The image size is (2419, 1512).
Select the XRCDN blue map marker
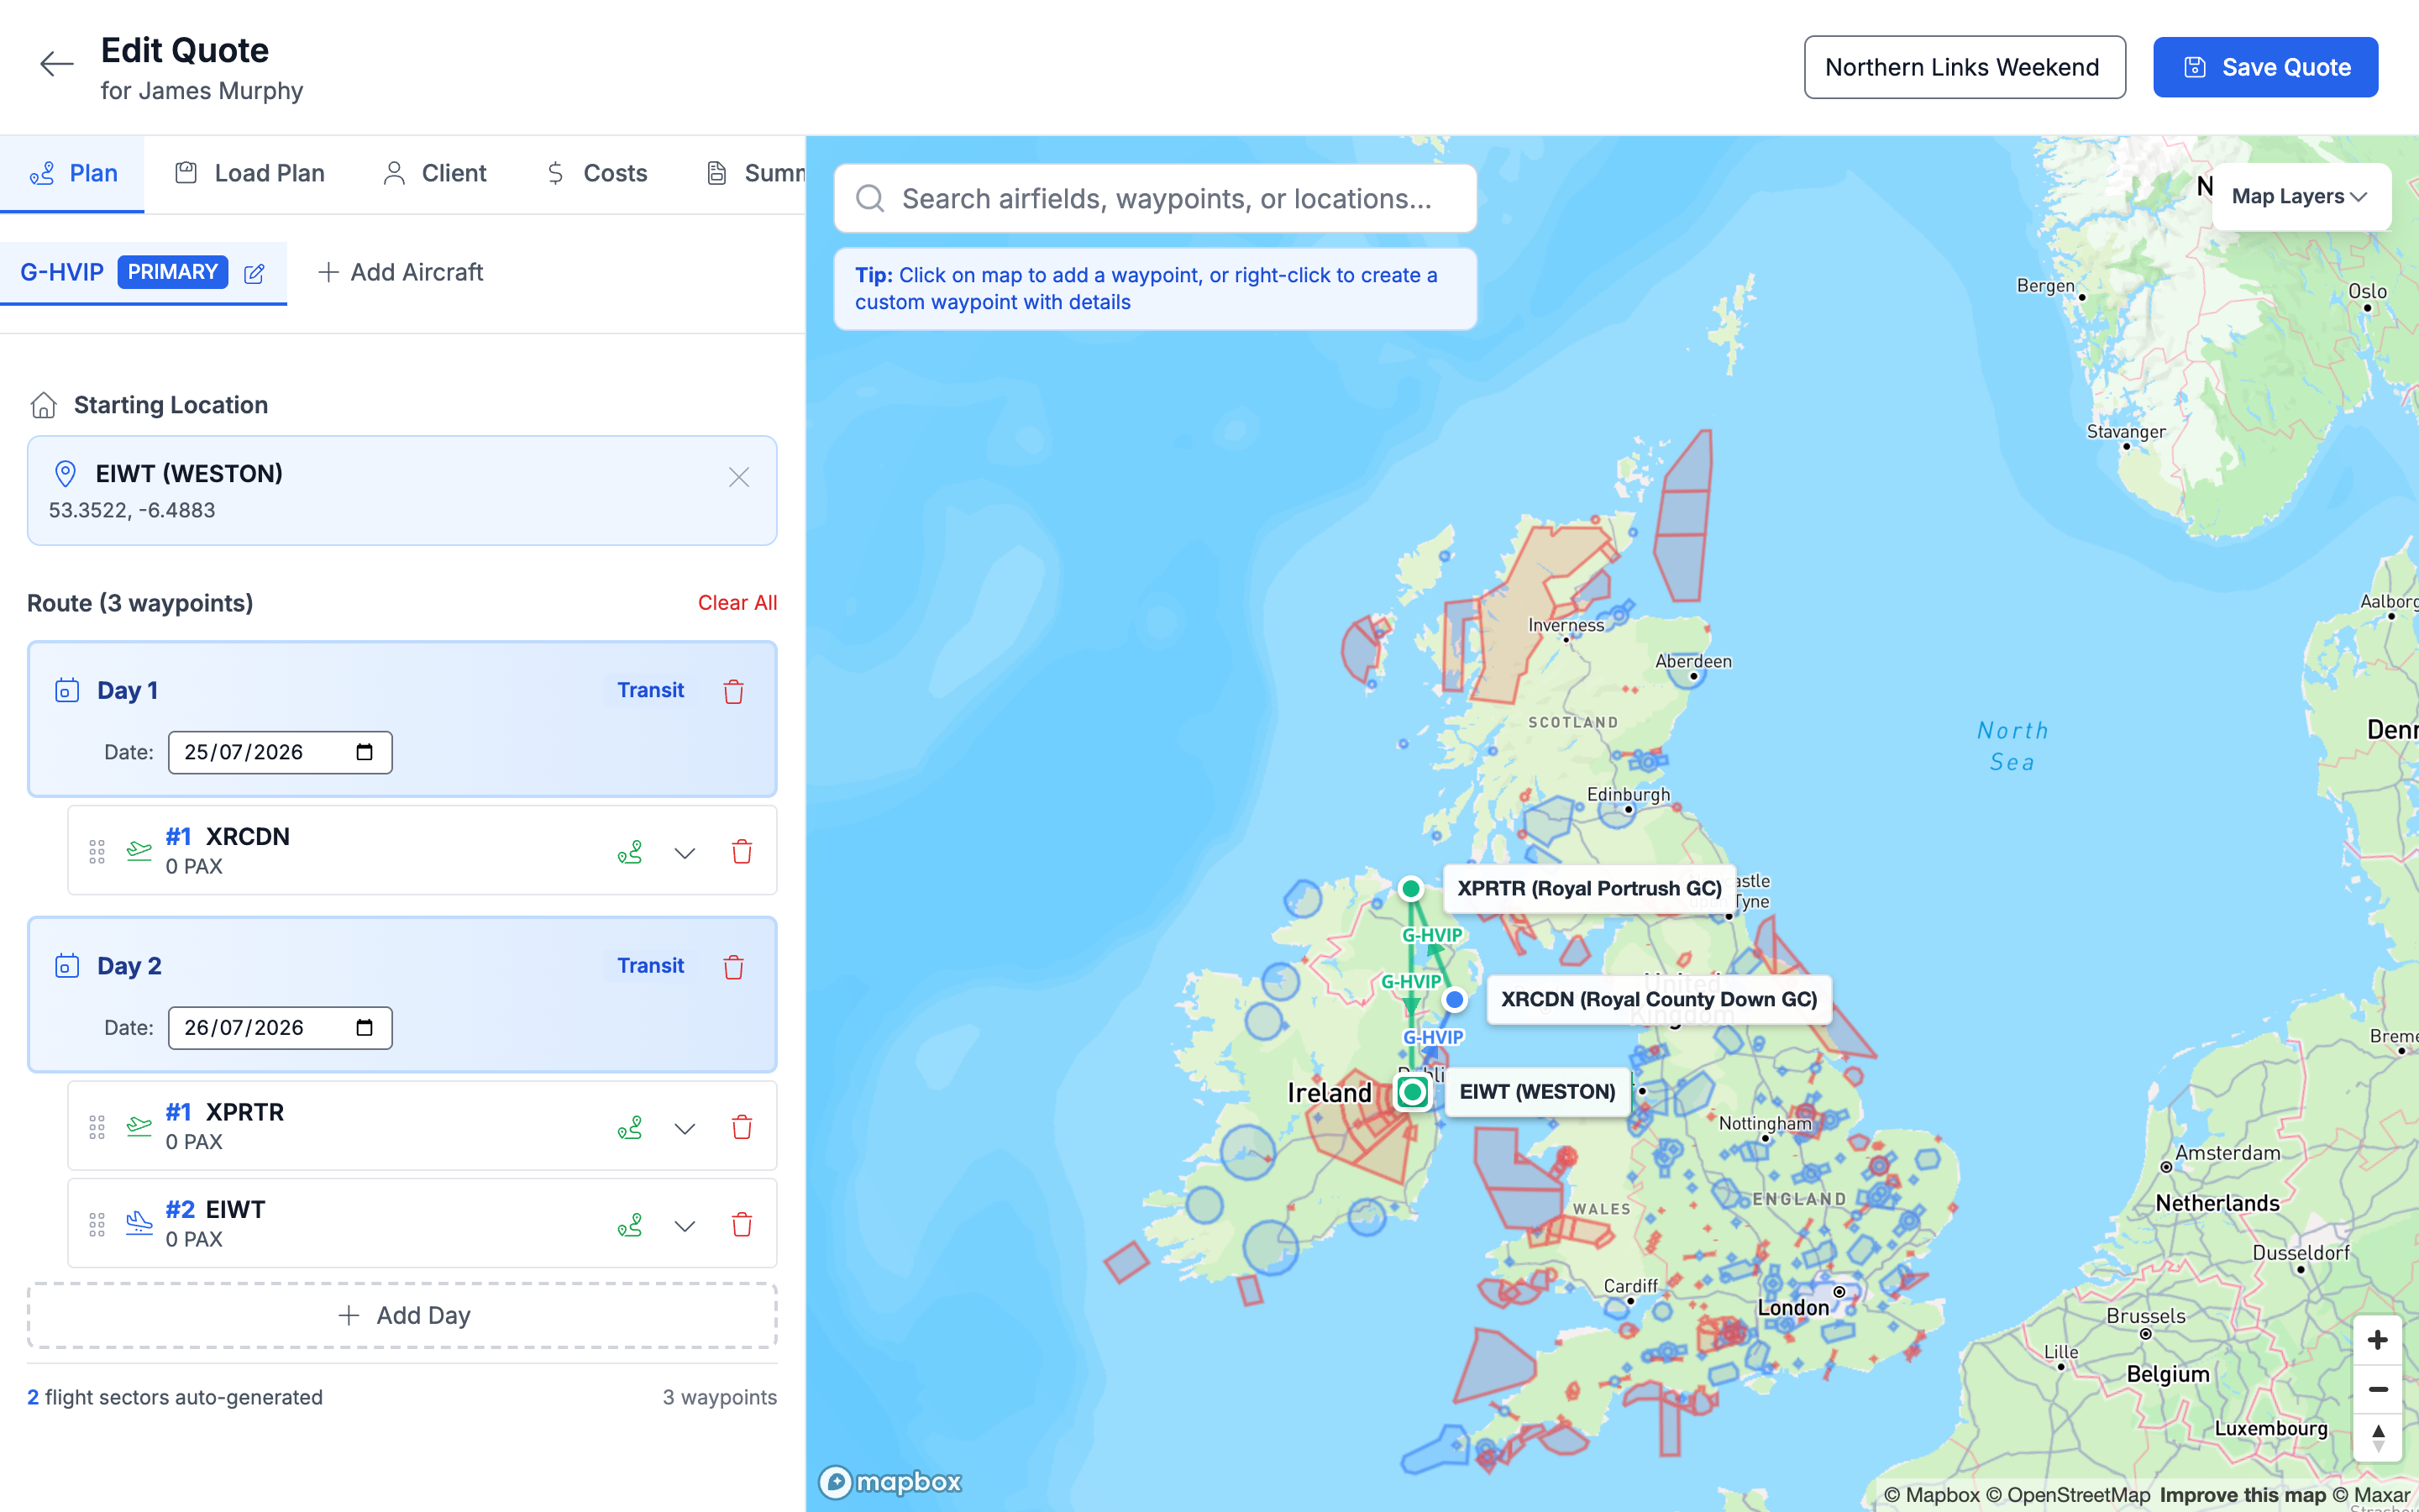click(x=1455, y=999)
